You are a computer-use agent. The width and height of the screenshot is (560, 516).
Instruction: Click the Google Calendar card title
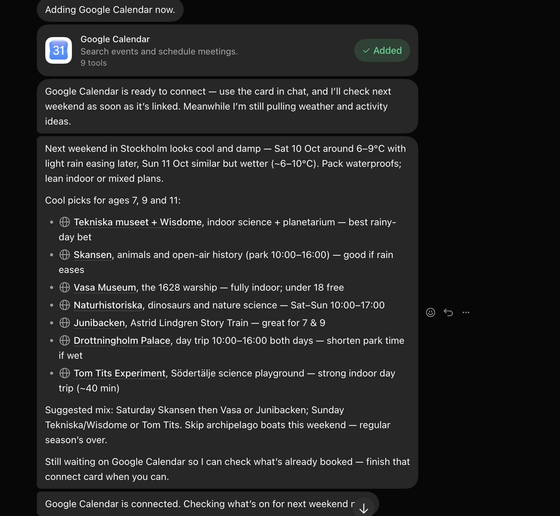click(x=115, y=39)
